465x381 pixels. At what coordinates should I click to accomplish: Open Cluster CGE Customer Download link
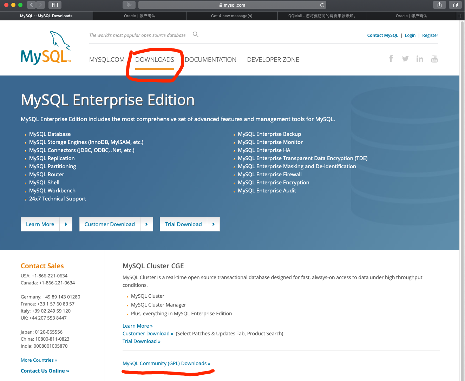pyautogui.click(x=148, y=334)
